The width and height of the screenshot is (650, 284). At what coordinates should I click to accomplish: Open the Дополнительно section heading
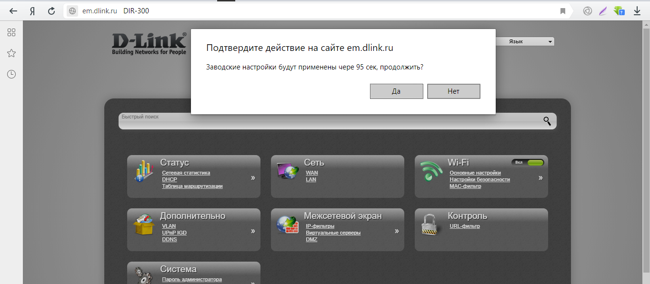coord(193,216)
